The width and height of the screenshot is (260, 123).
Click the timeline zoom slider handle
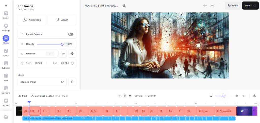224,96
